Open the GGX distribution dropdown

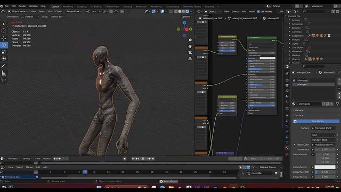323,135
